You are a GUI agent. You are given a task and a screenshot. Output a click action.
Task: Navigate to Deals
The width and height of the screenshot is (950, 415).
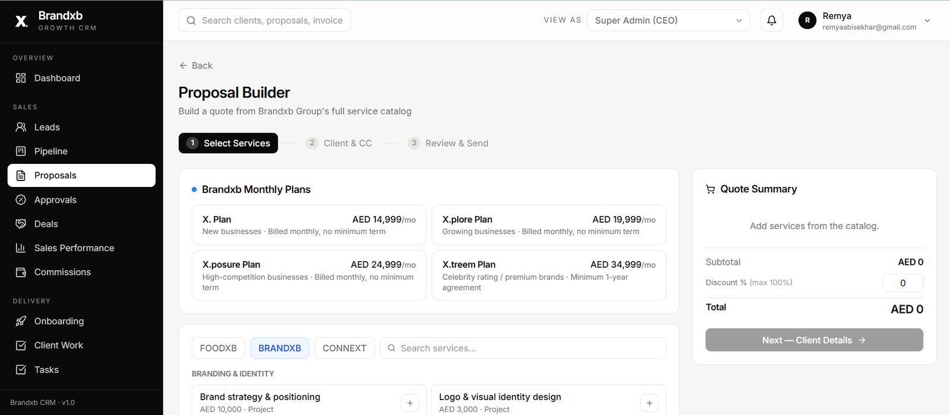tap(81, 224)
